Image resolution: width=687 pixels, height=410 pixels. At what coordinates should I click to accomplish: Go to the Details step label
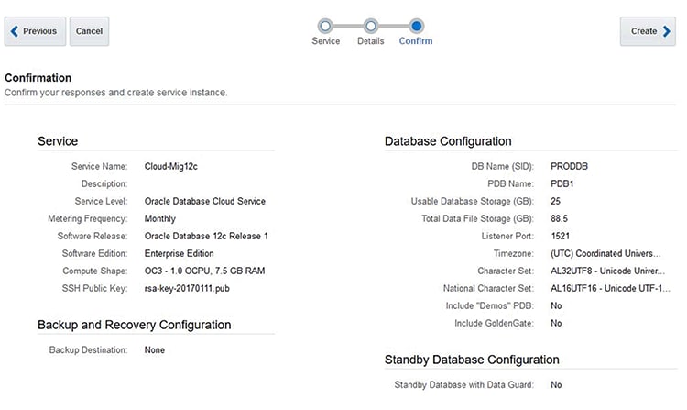pyautogui.click(x=371, y=41)
